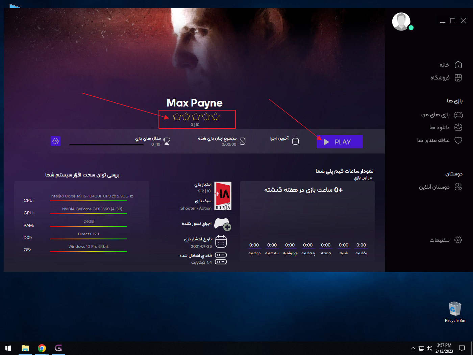Open My Games (بازی های من)
This screenshot has height=355, width=473.
click(x=442, y=115)
